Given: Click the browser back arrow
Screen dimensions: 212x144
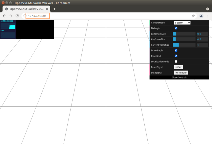Looking at the screenshot, I should (x=4, y=16).
